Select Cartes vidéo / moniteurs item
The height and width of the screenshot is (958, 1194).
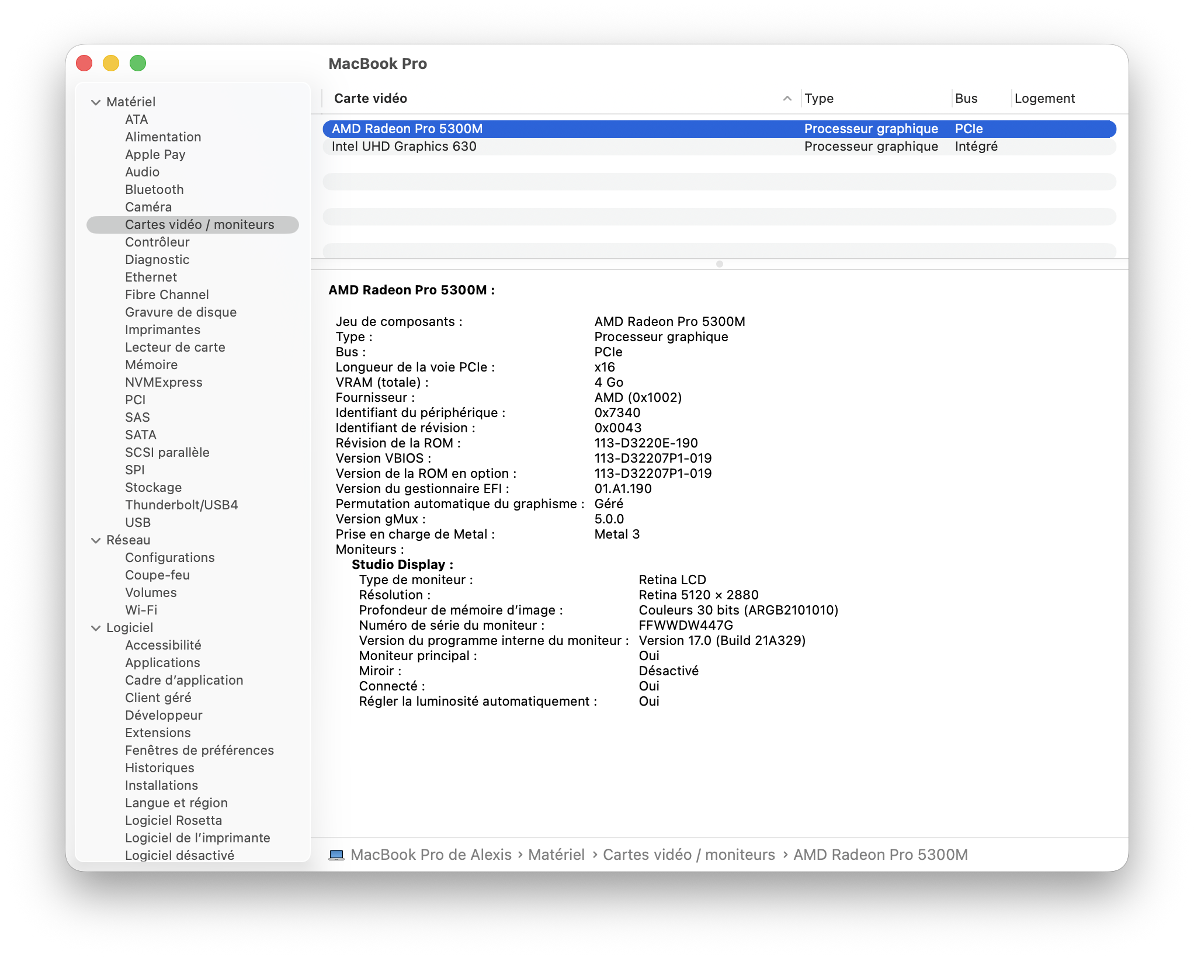[193, 224]
